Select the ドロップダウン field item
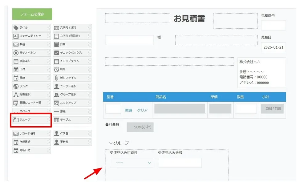 [x=72, y=61]
